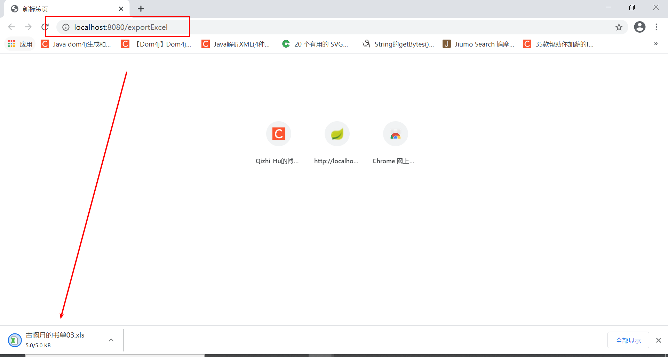Dismiss the download bar with the X
The width and height of the screenshot is (668, 357).
(658, 340)
